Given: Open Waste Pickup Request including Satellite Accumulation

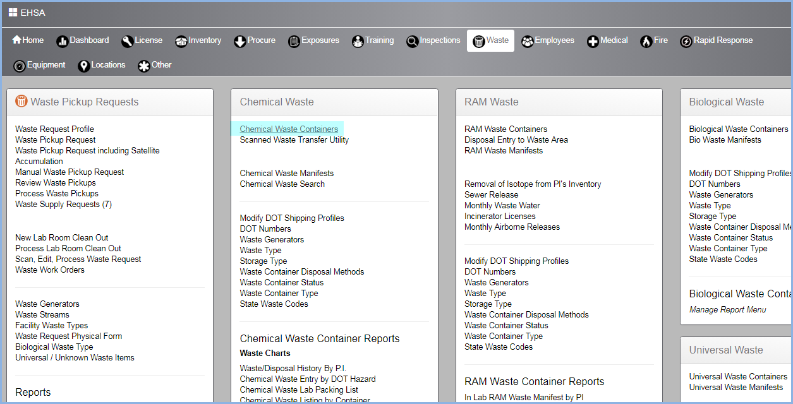Looking at the screenshot, I should click(87, 156).
